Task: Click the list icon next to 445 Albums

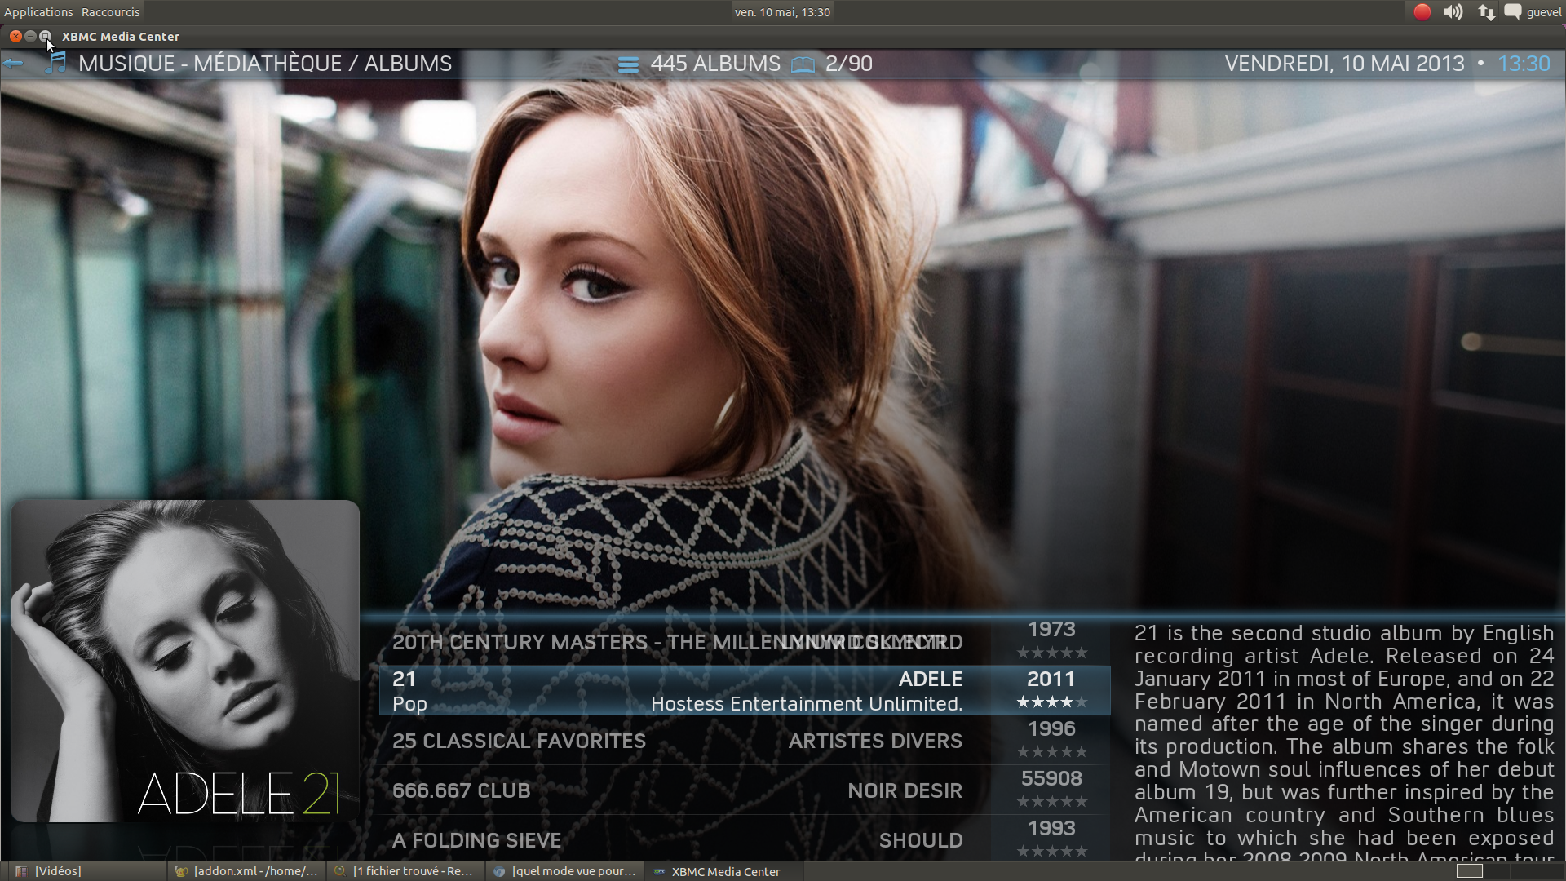Action: [x=628, y=64]
